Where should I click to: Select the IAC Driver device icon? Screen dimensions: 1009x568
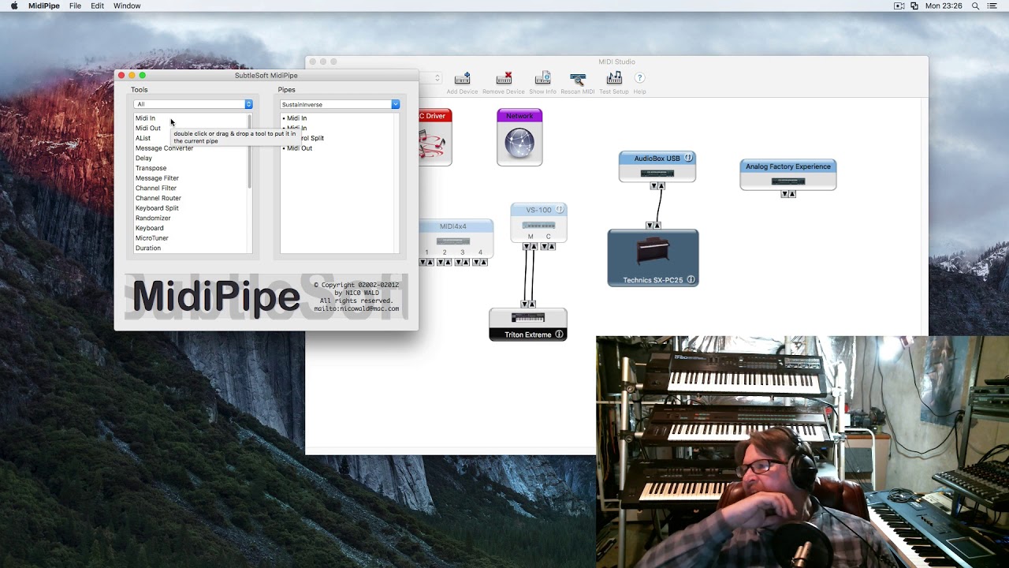[435, 137]
